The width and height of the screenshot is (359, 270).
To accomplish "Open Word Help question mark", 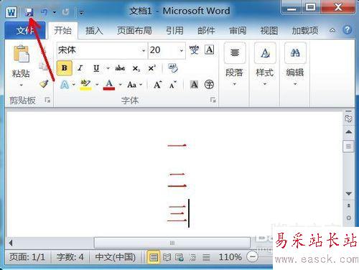I will click(347, 30).
